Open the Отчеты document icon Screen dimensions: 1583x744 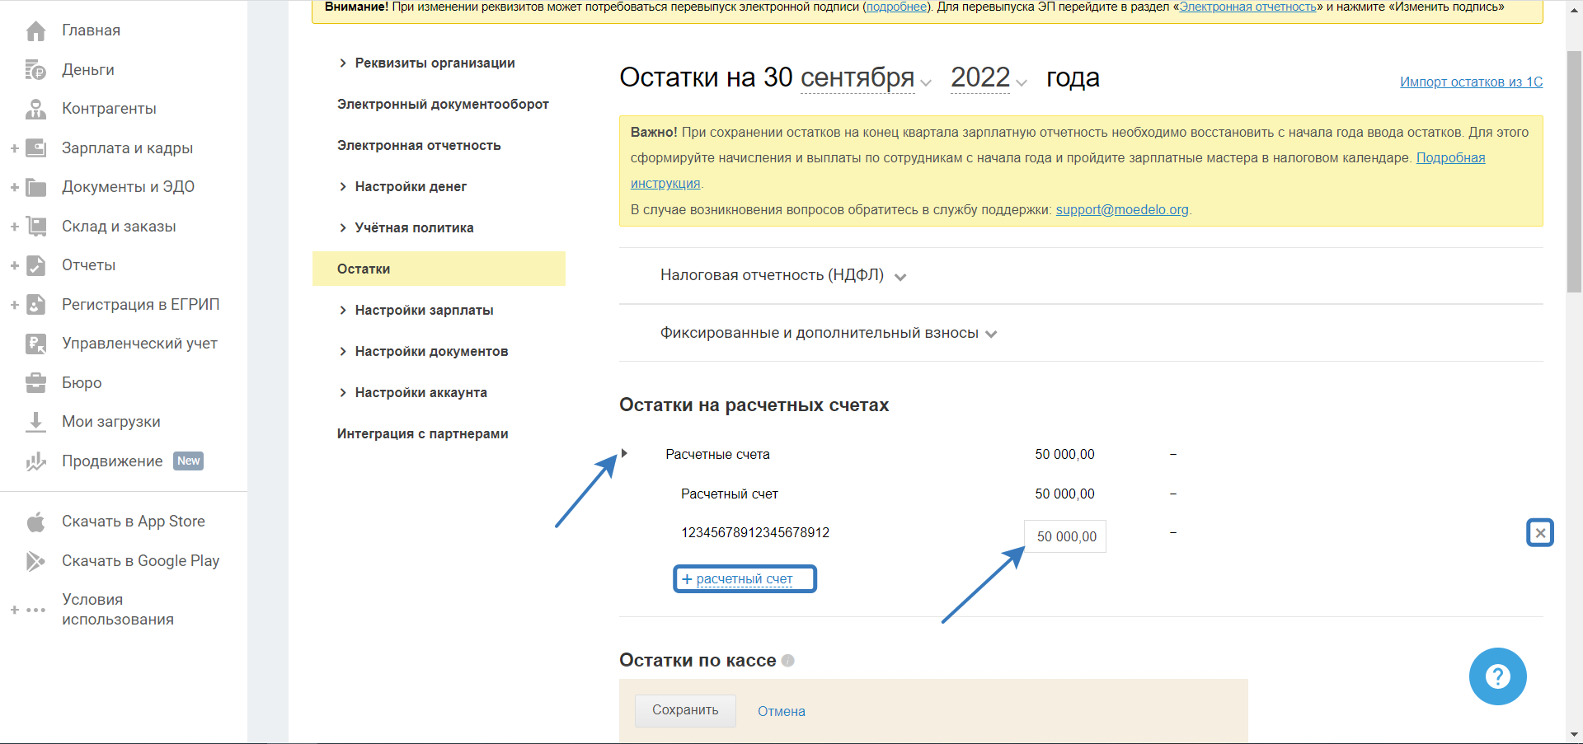click(x=35, y=265)
